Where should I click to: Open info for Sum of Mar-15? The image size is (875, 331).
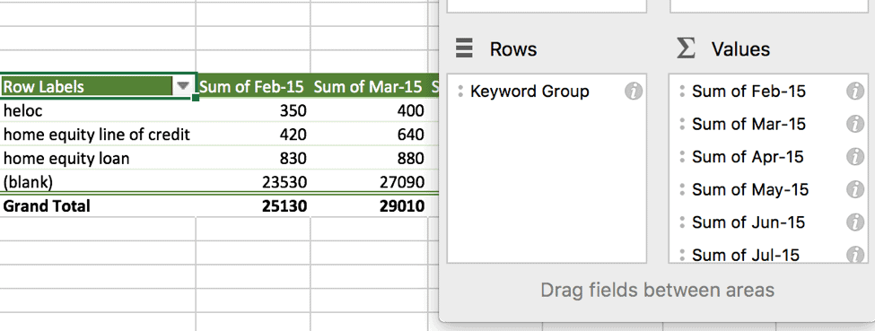(855, 124)
